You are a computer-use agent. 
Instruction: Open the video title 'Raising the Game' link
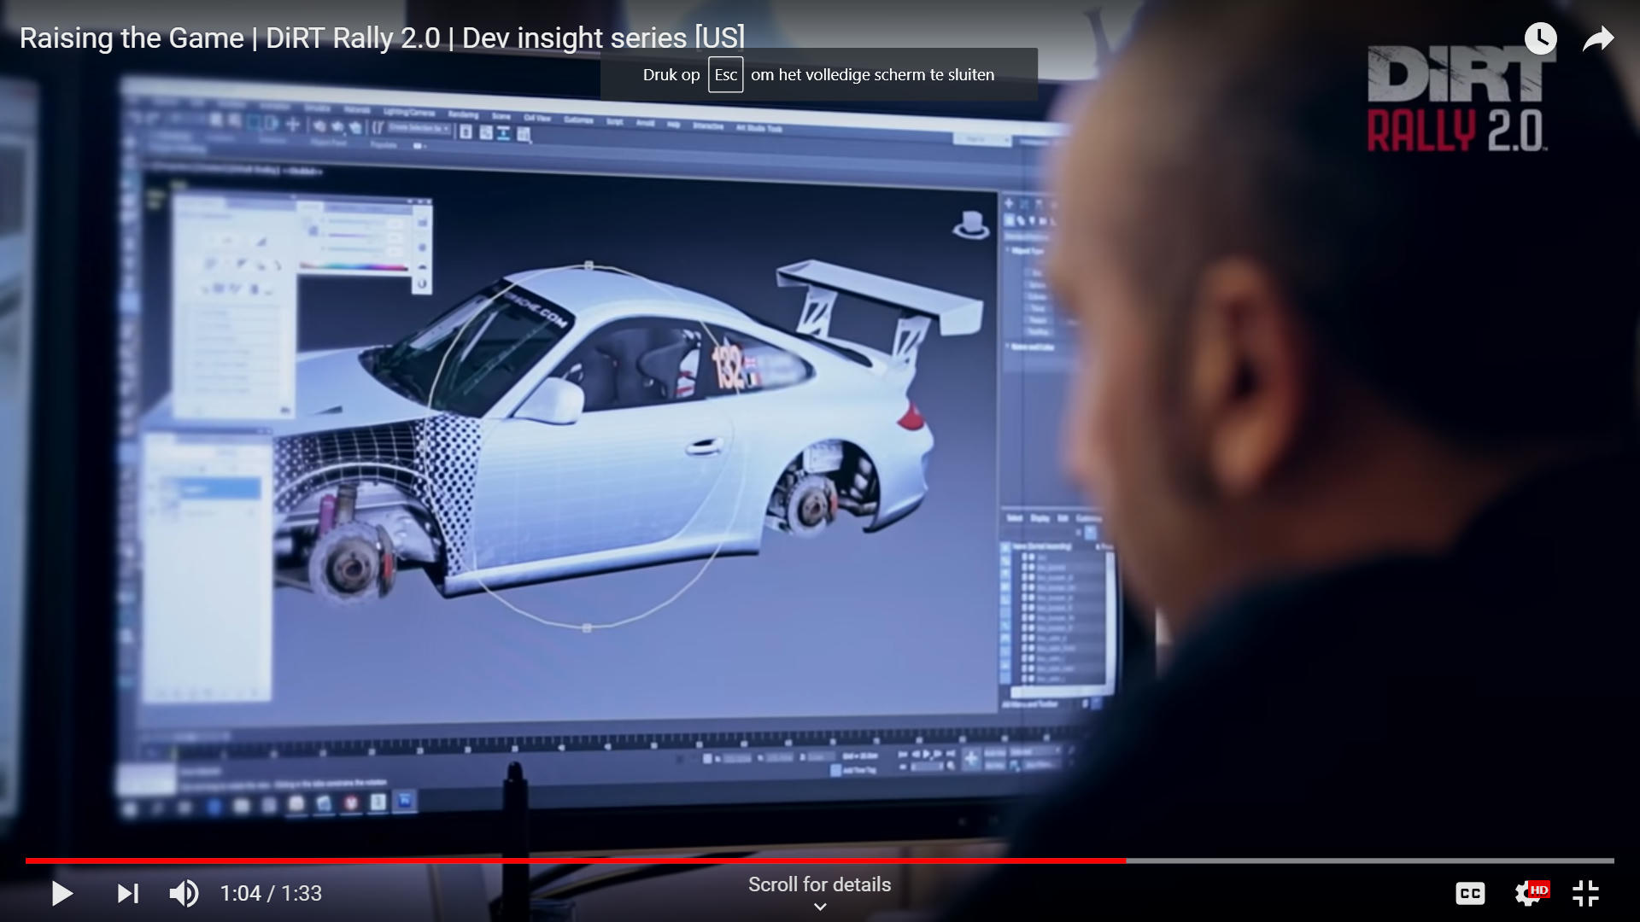click(x=382, y=38)
